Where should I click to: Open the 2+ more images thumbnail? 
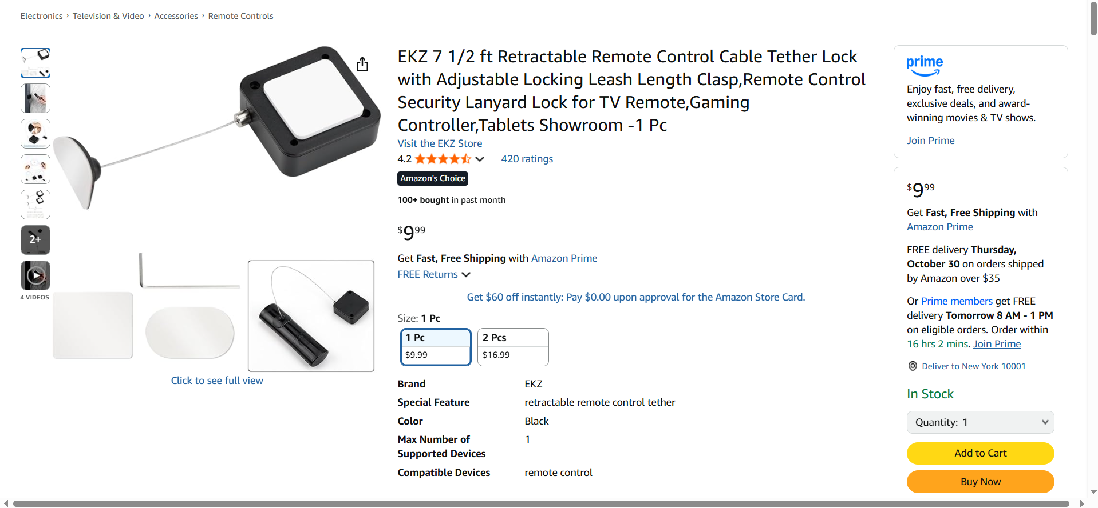pos(35,239)
